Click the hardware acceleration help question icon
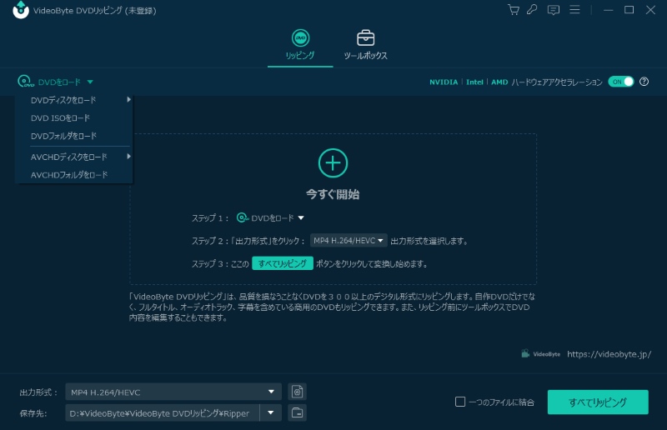The image size is (667, 430). point(644,82)
